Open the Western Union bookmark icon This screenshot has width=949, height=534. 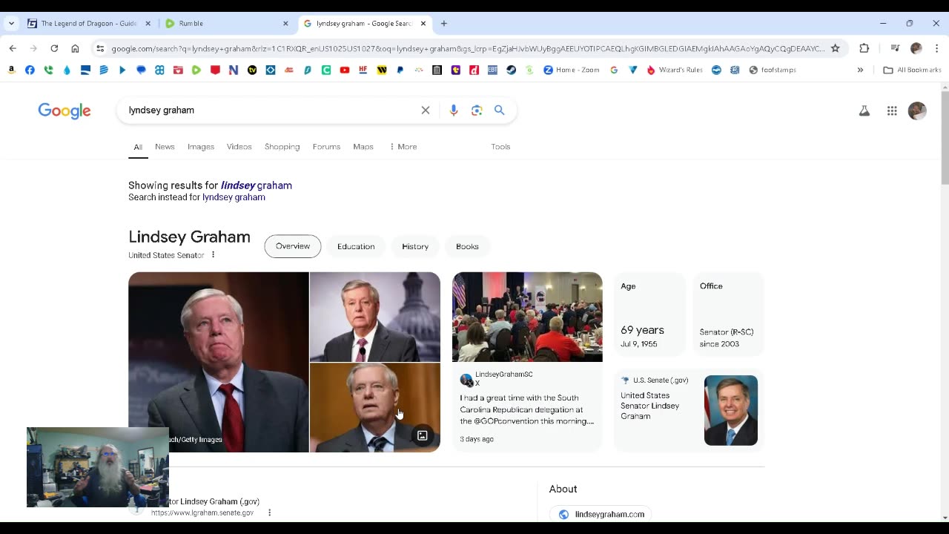tap(382, 70)
